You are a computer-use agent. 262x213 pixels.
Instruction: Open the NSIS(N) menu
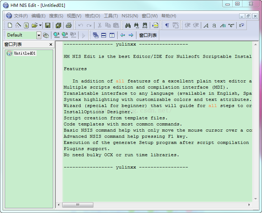click(130, 16)
